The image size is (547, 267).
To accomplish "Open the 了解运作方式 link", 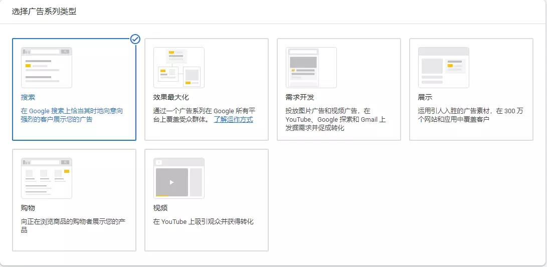I will click(x=233, y=120).
